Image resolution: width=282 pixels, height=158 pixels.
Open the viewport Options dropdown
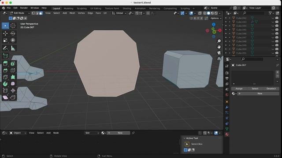pos(215,18)
